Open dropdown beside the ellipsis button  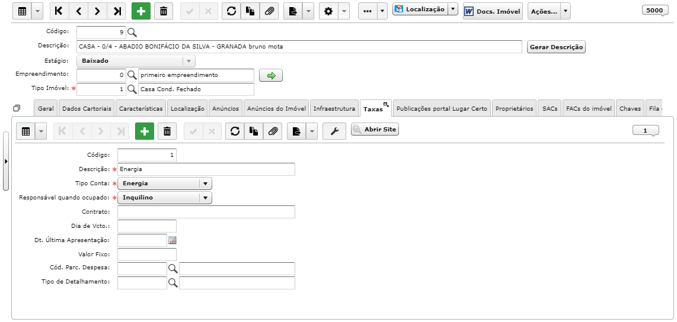382,12
